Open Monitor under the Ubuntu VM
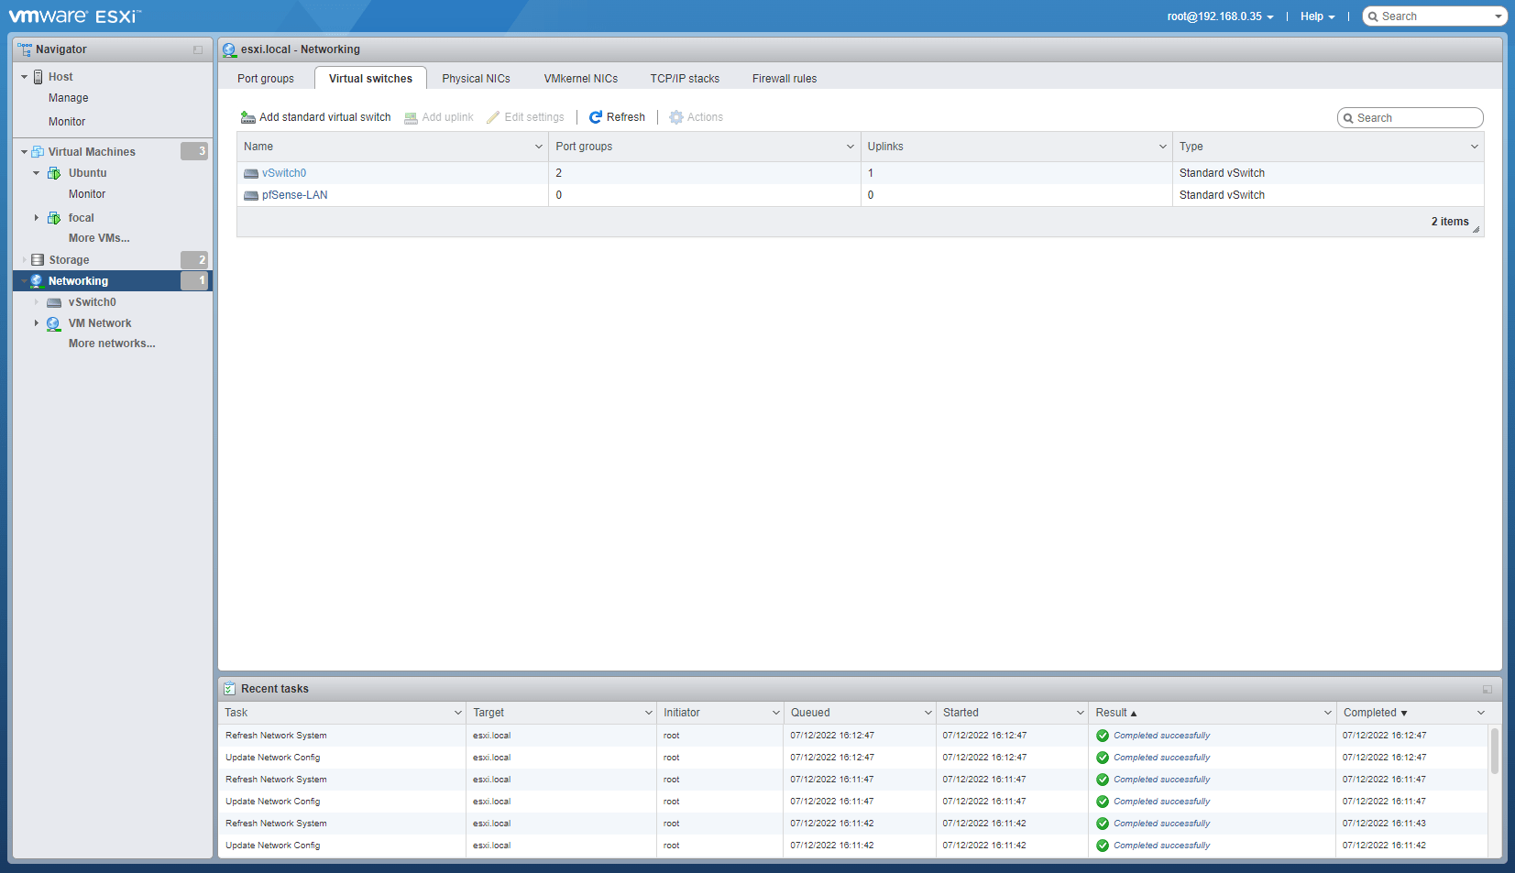This screenshot has height=873, width=1515. [87, 194]
